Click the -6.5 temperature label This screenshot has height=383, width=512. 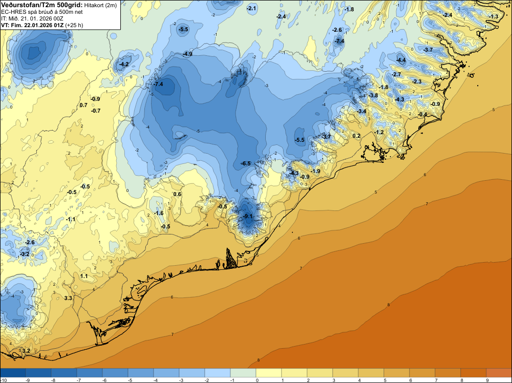tap(246, 163)
